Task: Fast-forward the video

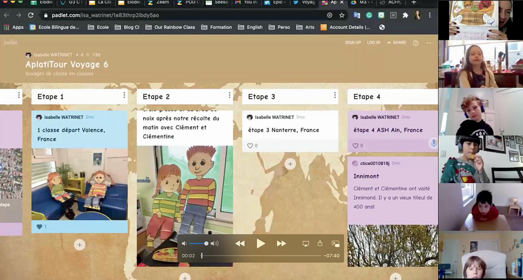Action: [281, 243]
